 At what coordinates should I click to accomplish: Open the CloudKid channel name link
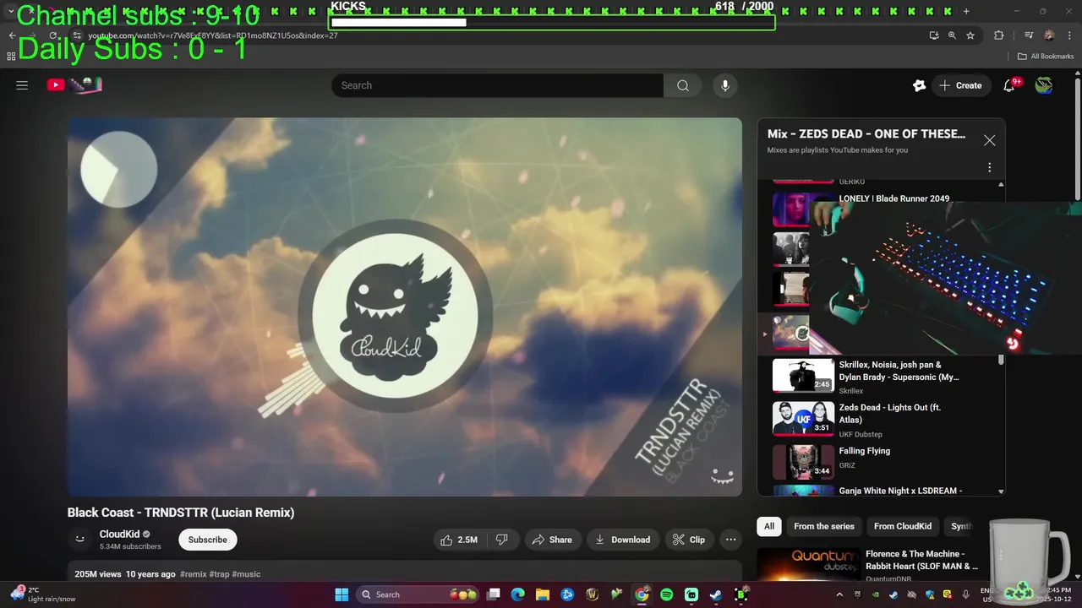pos(119,534)
